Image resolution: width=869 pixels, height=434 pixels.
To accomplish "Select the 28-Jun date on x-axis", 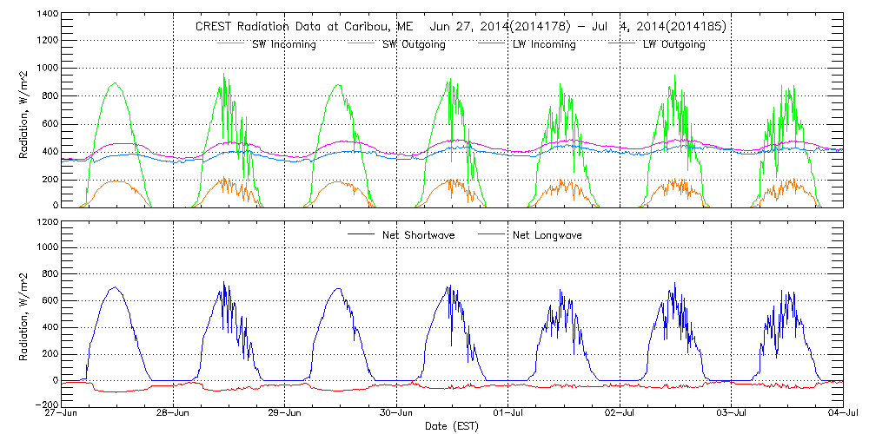I will point(173,414).
